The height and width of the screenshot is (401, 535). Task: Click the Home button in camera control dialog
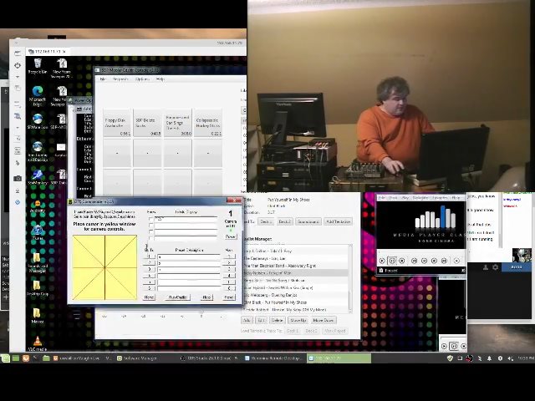coord(149,297)
